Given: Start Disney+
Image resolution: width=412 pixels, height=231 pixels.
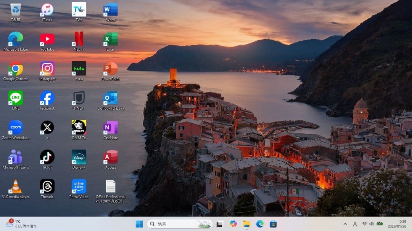Looking at the screenshot, I should pos(79,157).
